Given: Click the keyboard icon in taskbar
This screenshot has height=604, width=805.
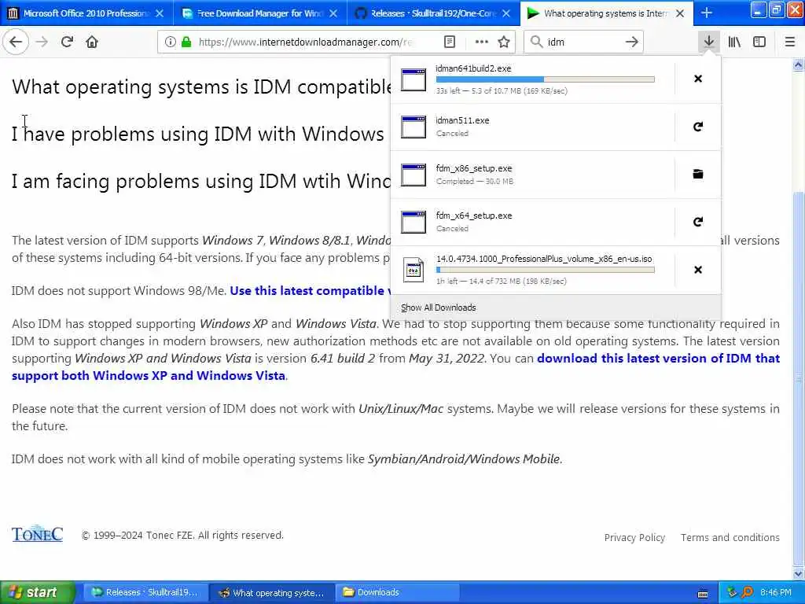Looking at the screenshot, I should pos(703,594).
